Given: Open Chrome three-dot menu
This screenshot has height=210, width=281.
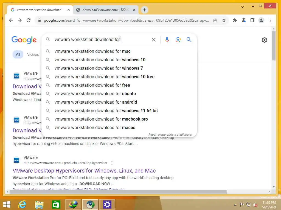Looking at the screenshot, I should tap(270, 20).
